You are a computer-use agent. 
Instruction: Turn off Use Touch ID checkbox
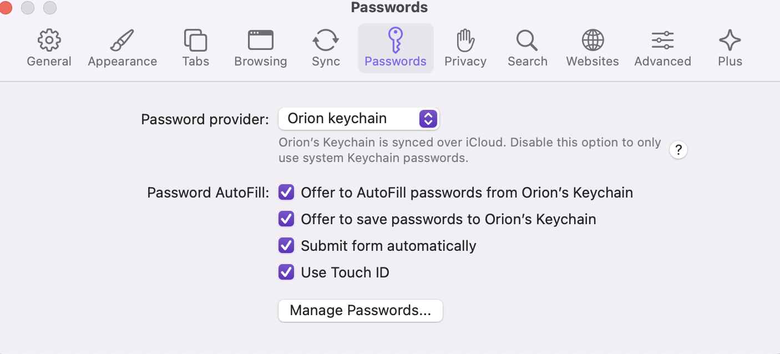286,272
